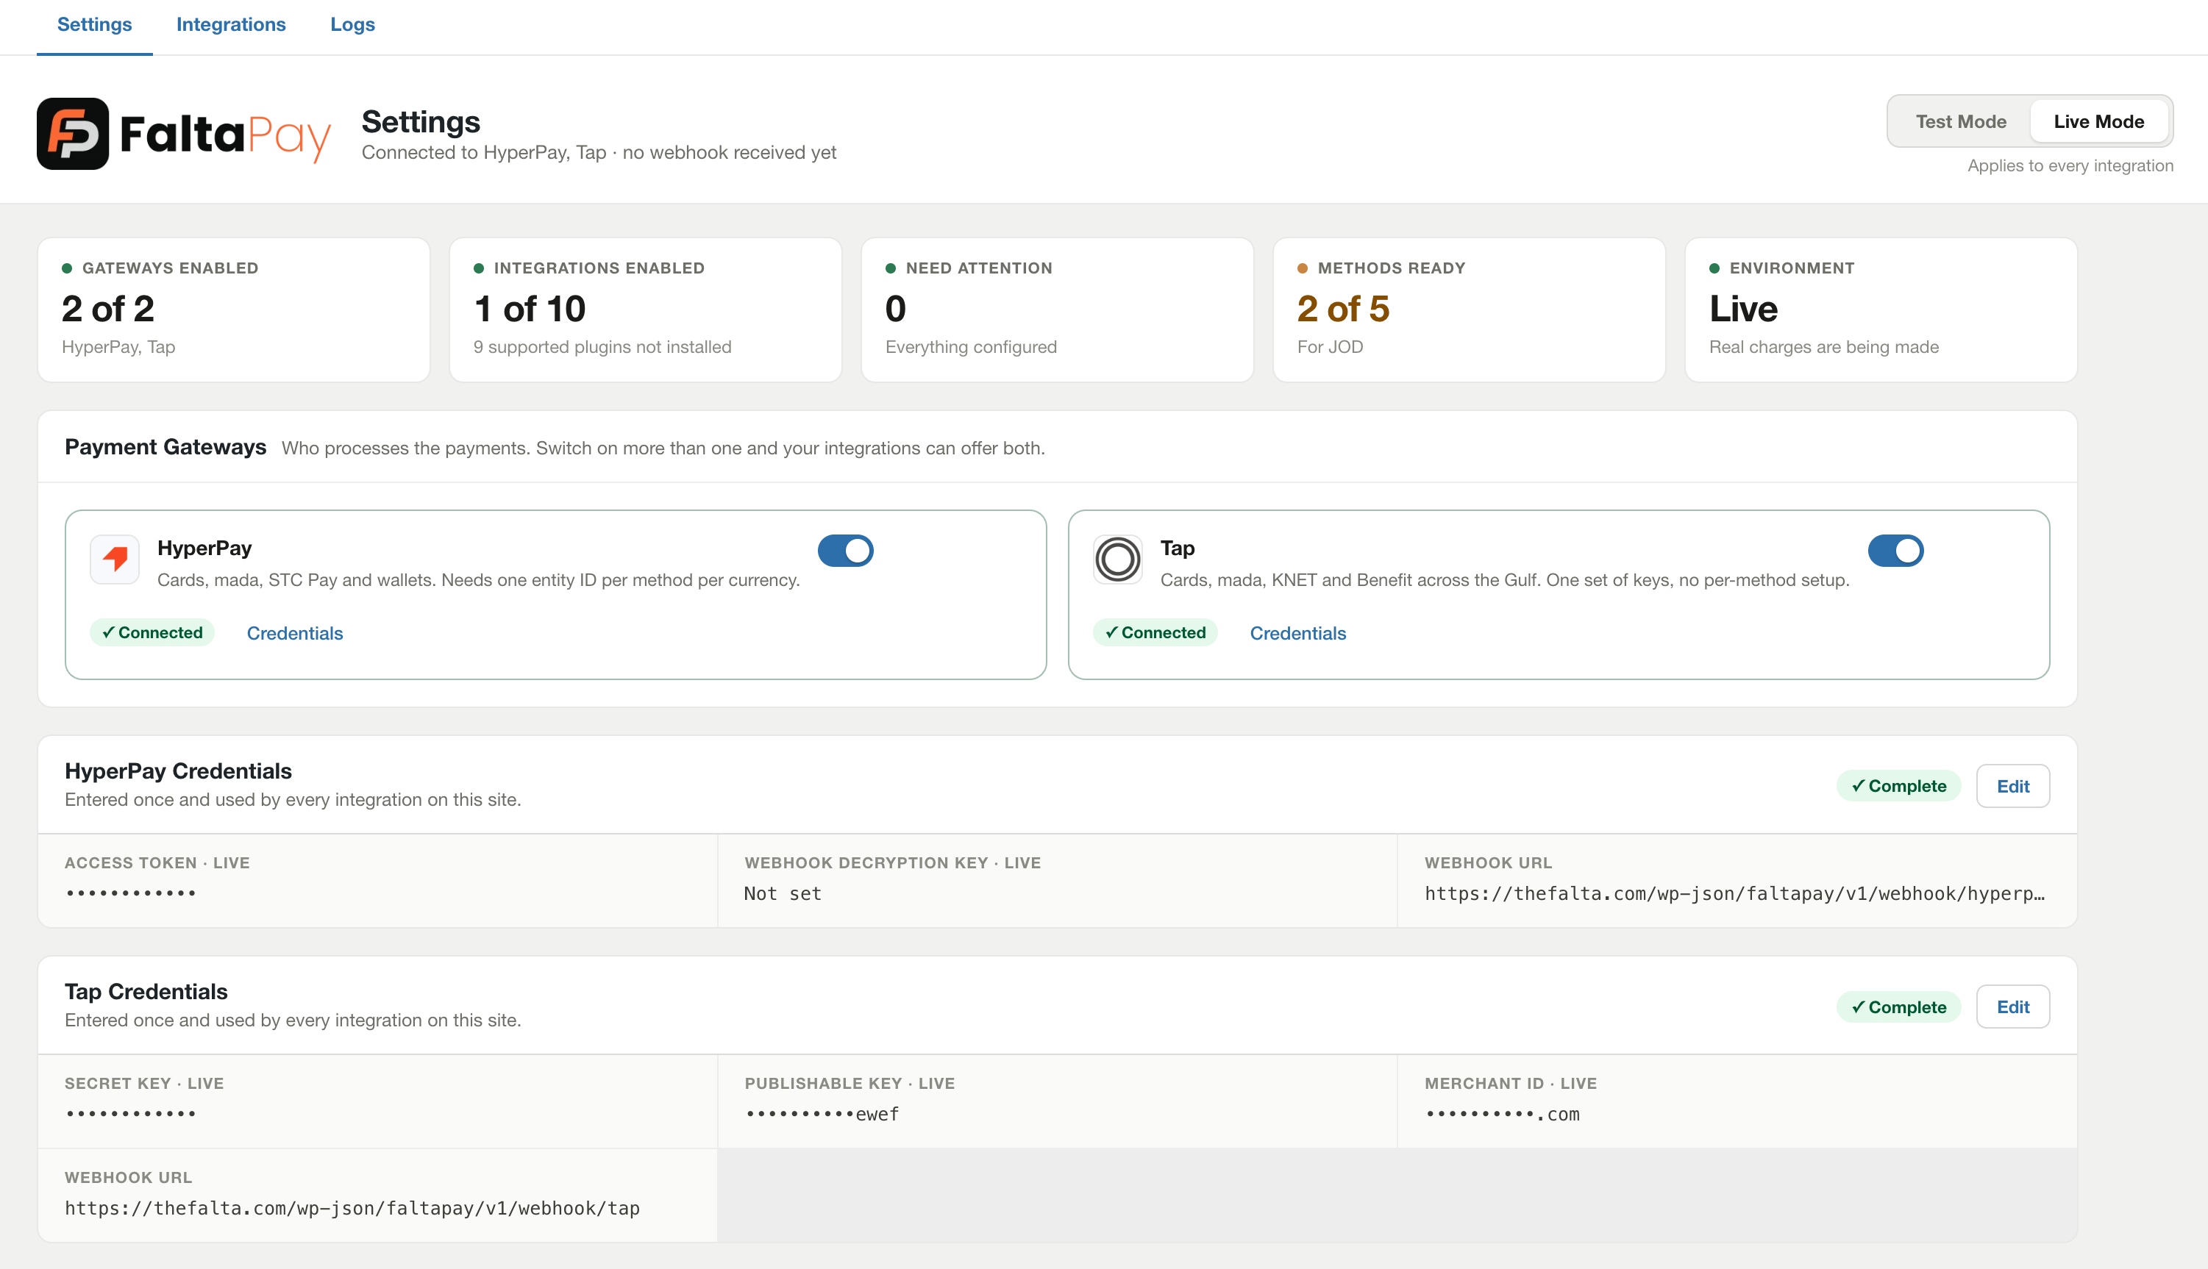
Task: Click the FaltaPay logo icon
Action: [x=72, y=133]
